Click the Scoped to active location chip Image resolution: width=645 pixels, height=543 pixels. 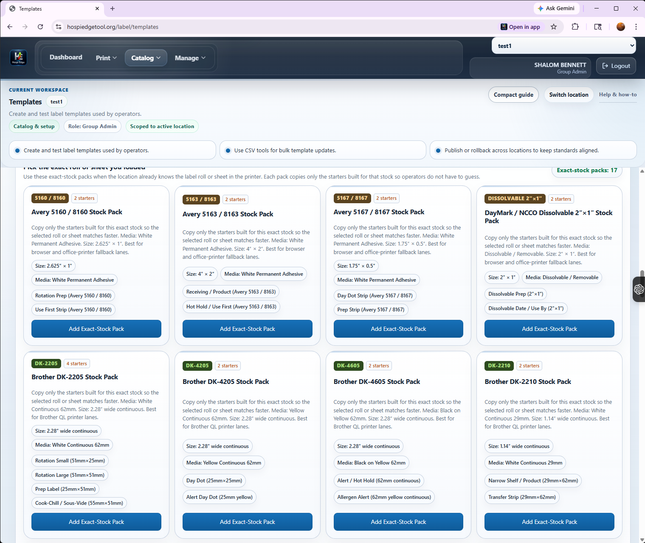click(162, 126)
